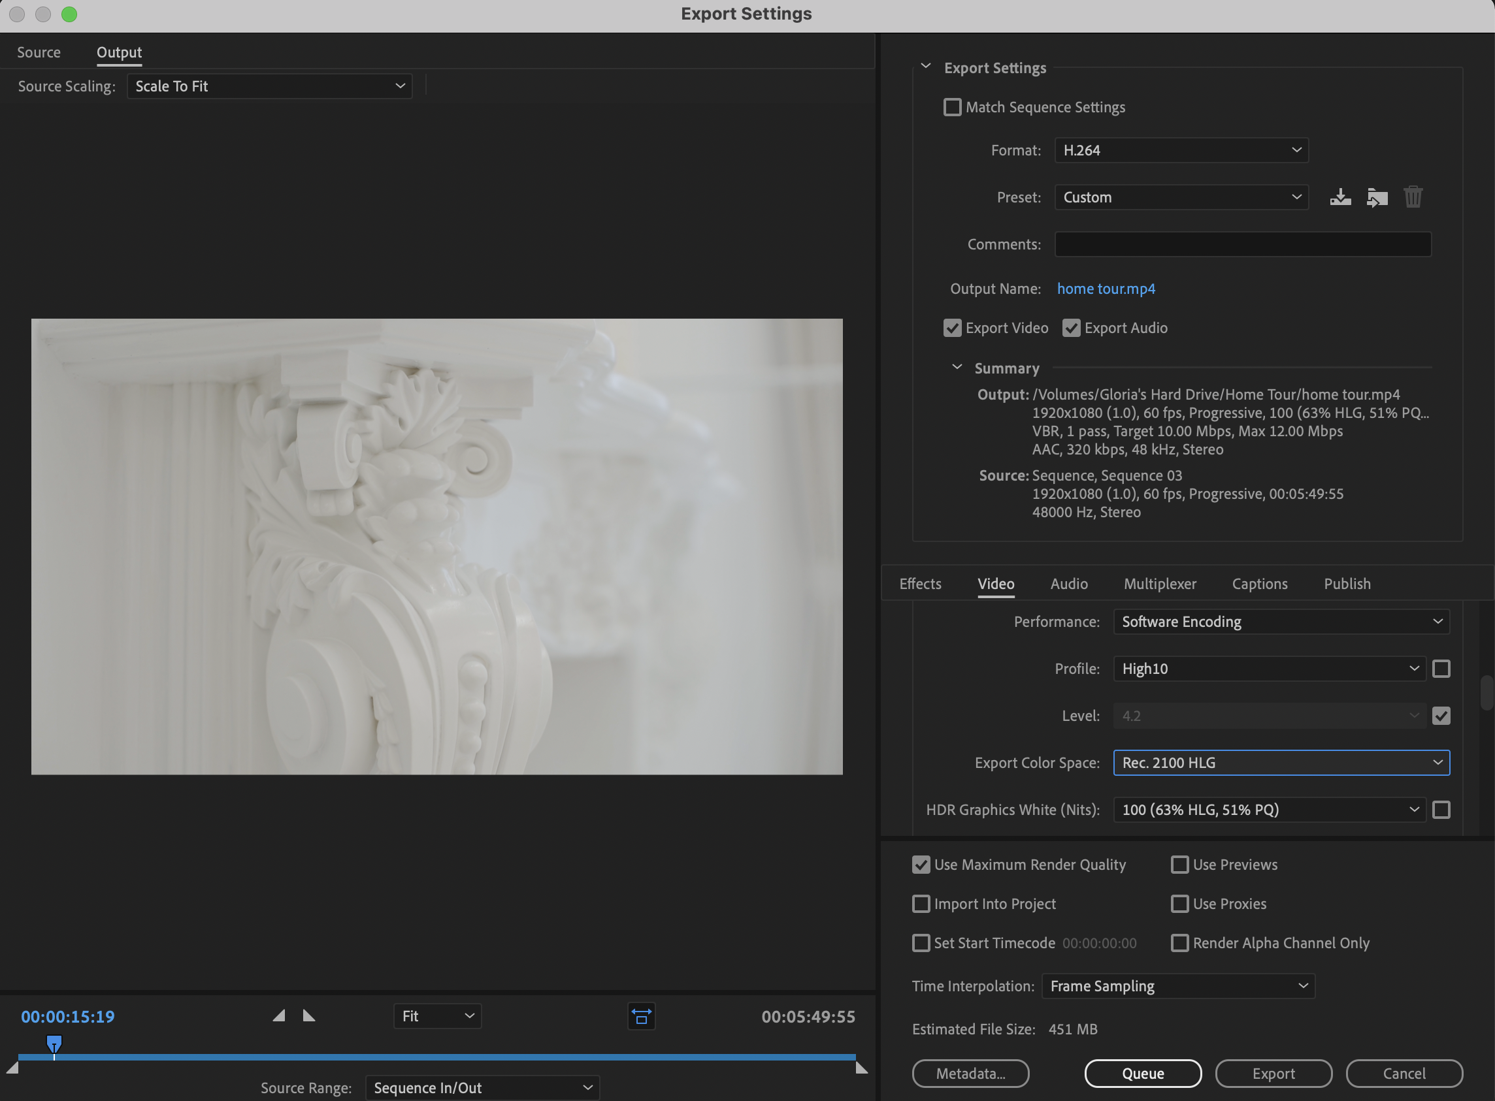Set In point at current playhead
The image size is (1495, 1101).
tap(280, 1015)
